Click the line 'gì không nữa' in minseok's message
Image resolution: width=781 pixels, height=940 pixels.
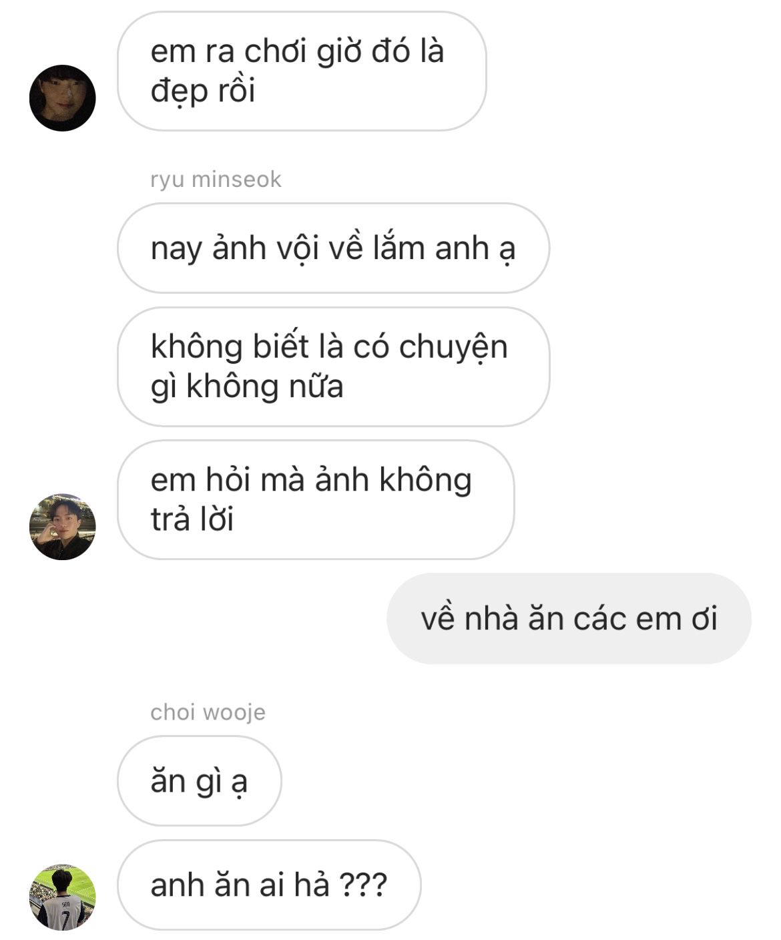point(247,387)
